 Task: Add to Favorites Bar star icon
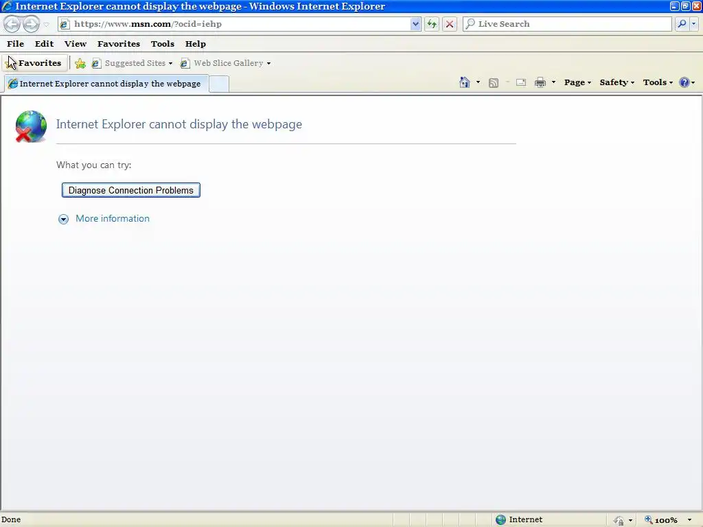80,64
